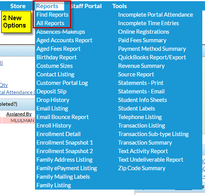The image size is (205, 195).
Task: Open Enroll History report
Action: click(x=54, y=126)
